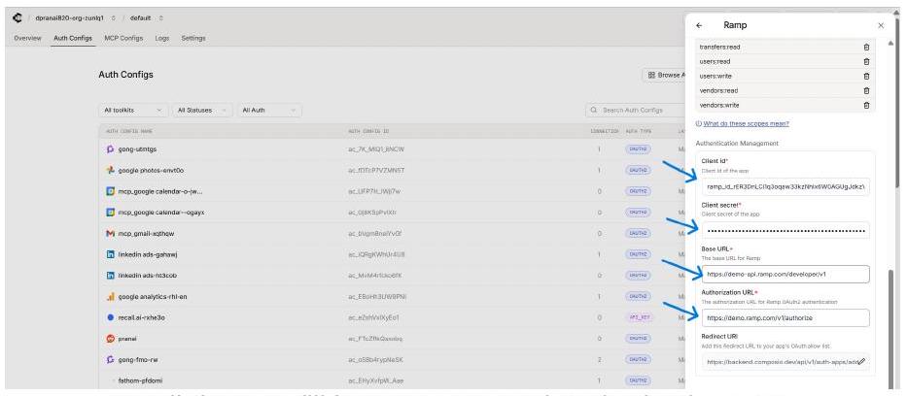This screenshot has height=396, width=907.
Task: Click the LinkedIn icon for linkedin ads-ht3cob
Action: point(111,276)
